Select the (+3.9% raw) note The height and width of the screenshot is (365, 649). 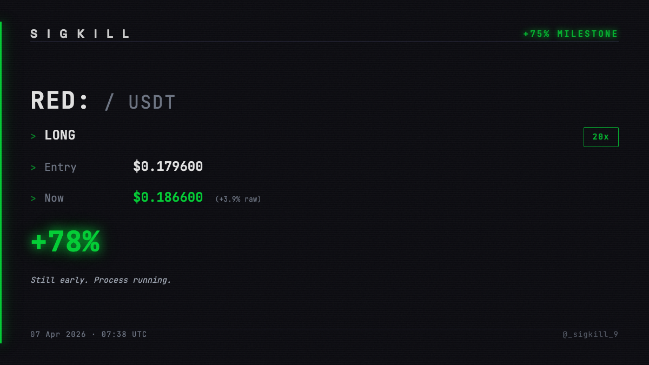238,199
